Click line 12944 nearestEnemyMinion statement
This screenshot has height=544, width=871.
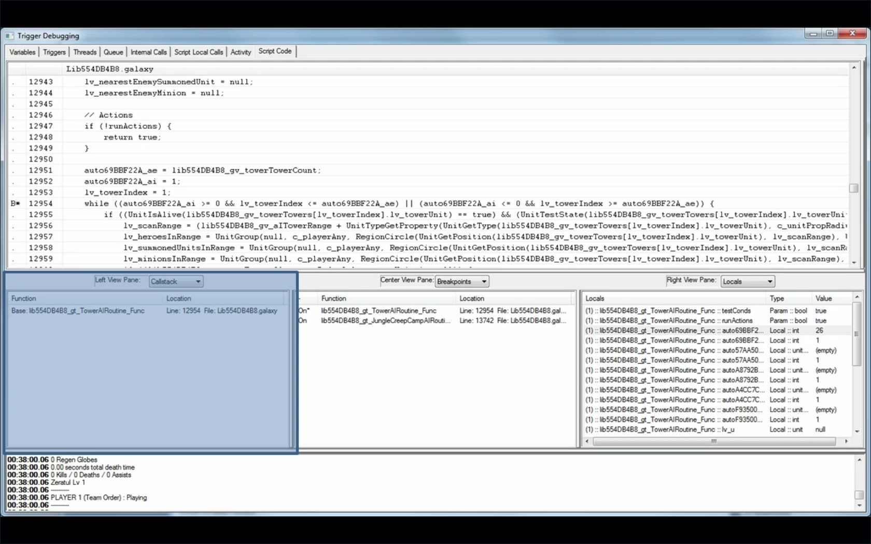pos(154,93)
